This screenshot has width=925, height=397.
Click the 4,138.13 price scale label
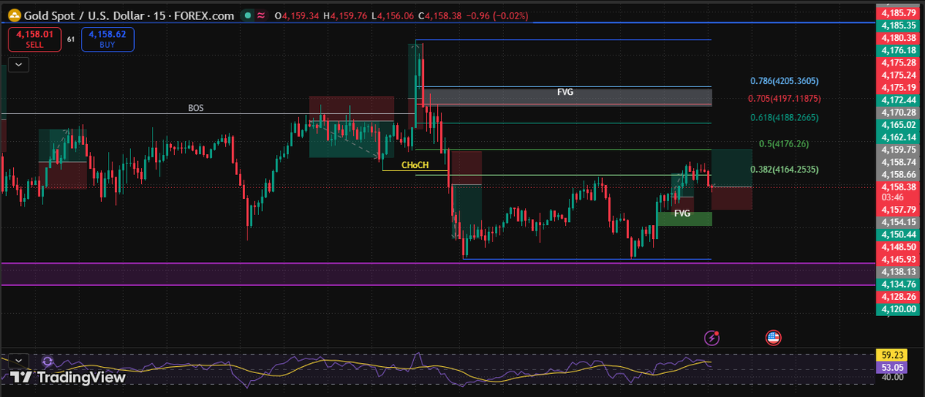tap(896, 272)
